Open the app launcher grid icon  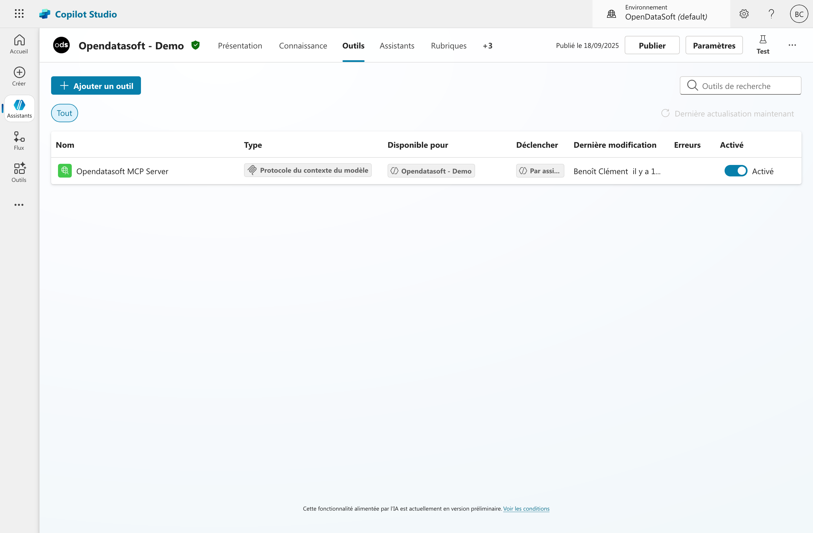point(19,14)
